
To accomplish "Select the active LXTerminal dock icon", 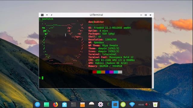I will click(x=115, y=104).
